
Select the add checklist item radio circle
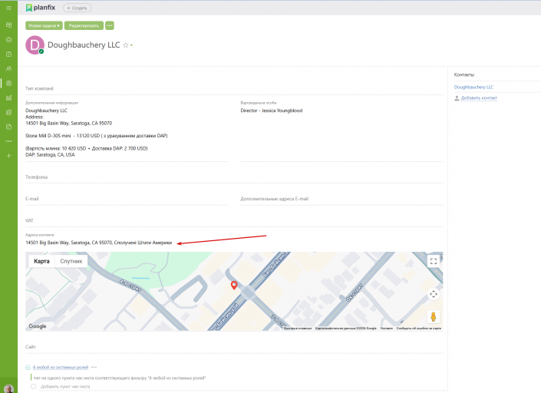[34, 386]
